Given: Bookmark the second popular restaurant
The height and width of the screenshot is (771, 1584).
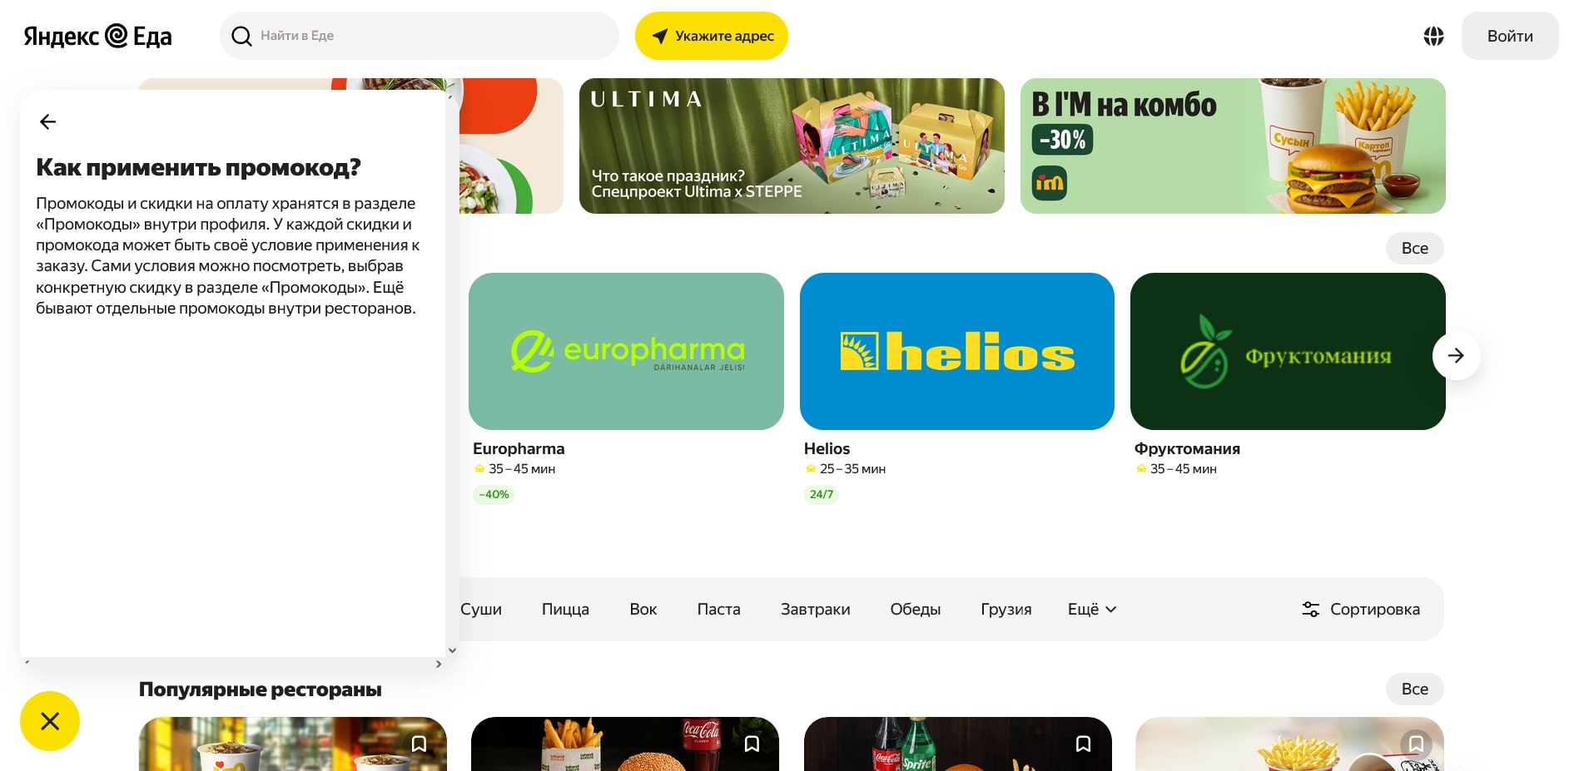Looking at the screenshot, I should [752, 744].
